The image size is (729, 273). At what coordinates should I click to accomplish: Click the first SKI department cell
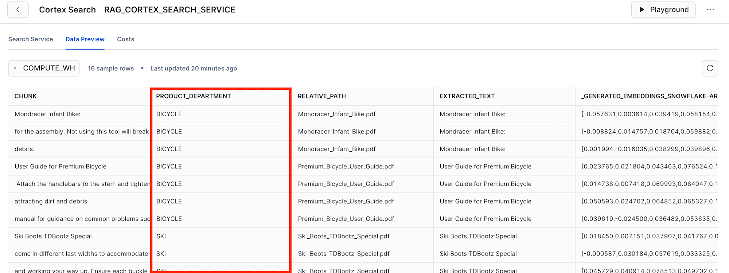(161, 236)
